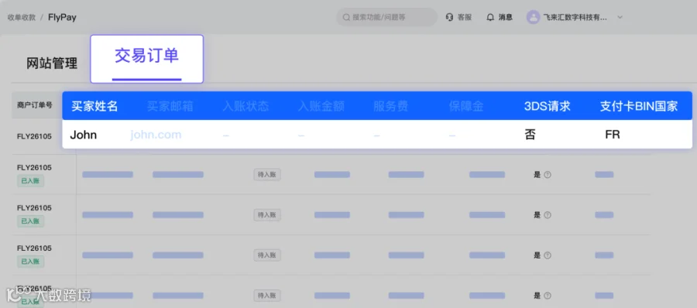Switch to 交易订单 tab
Viewport: 697px width, 308px height.
pos(146,59)
